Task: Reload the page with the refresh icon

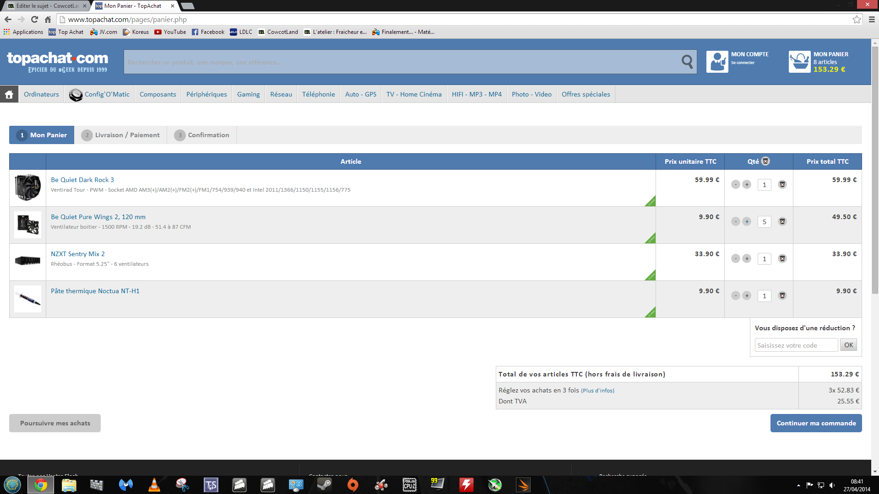Action: point(34,19)
